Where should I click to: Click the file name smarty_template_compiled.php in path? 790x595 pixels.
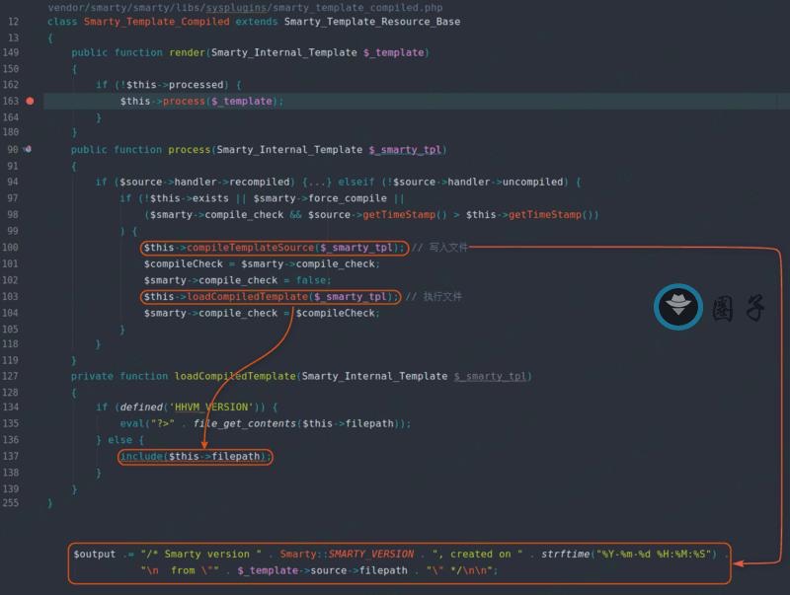(361, 7)
